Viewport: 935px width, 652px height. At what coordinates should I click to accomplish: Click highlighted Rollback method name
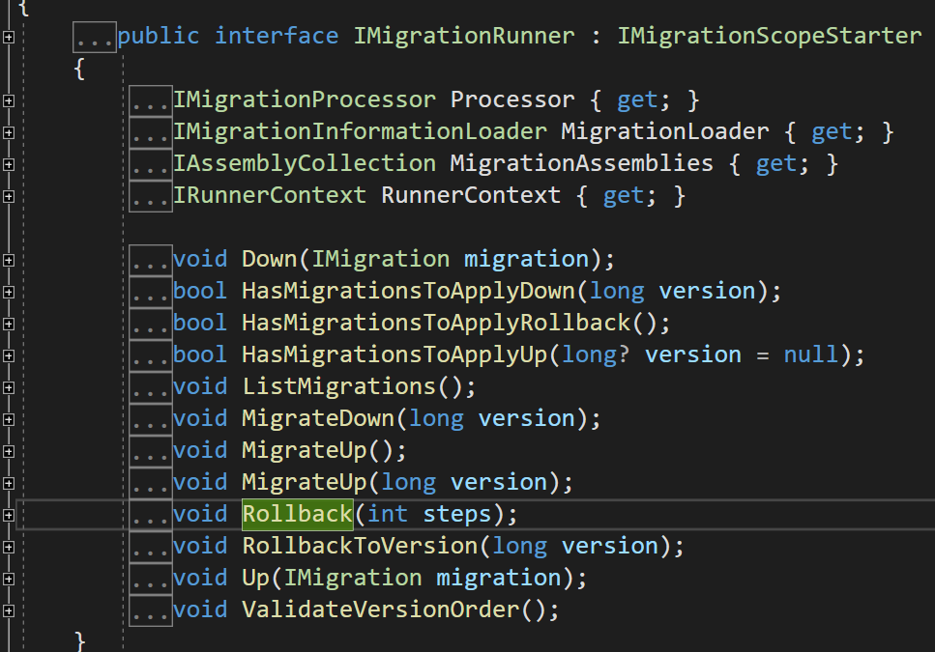297,514
